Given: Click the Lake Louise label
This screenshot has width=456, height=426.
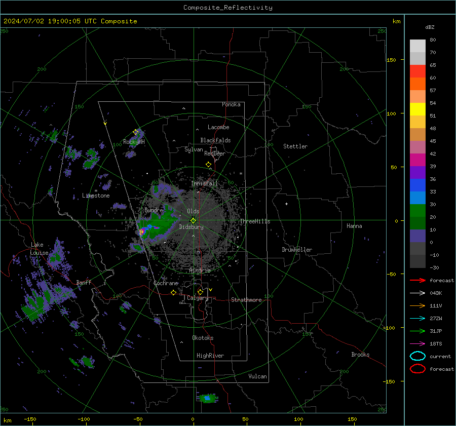Looking at the screenshot, I should 39,249.
